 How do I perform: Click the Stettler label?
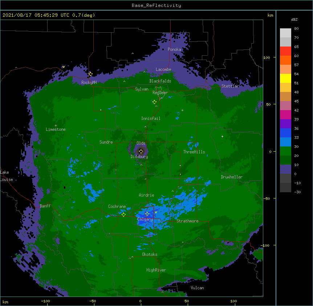(230, 86)
